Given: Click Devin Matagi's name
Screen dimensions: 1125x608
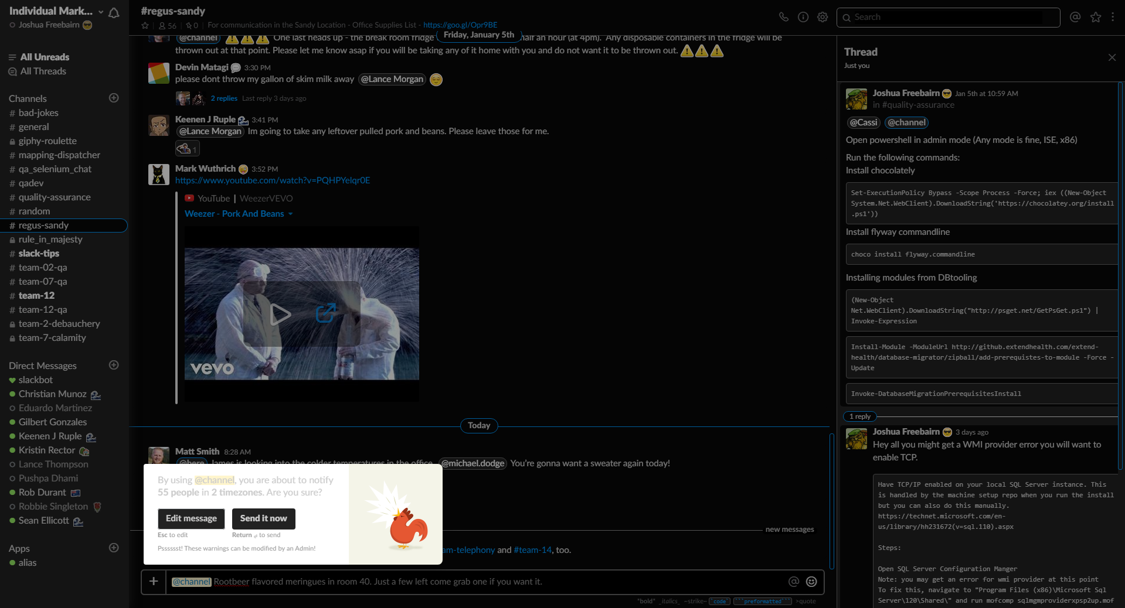Looking at the screenshot, I should [202, 67].
